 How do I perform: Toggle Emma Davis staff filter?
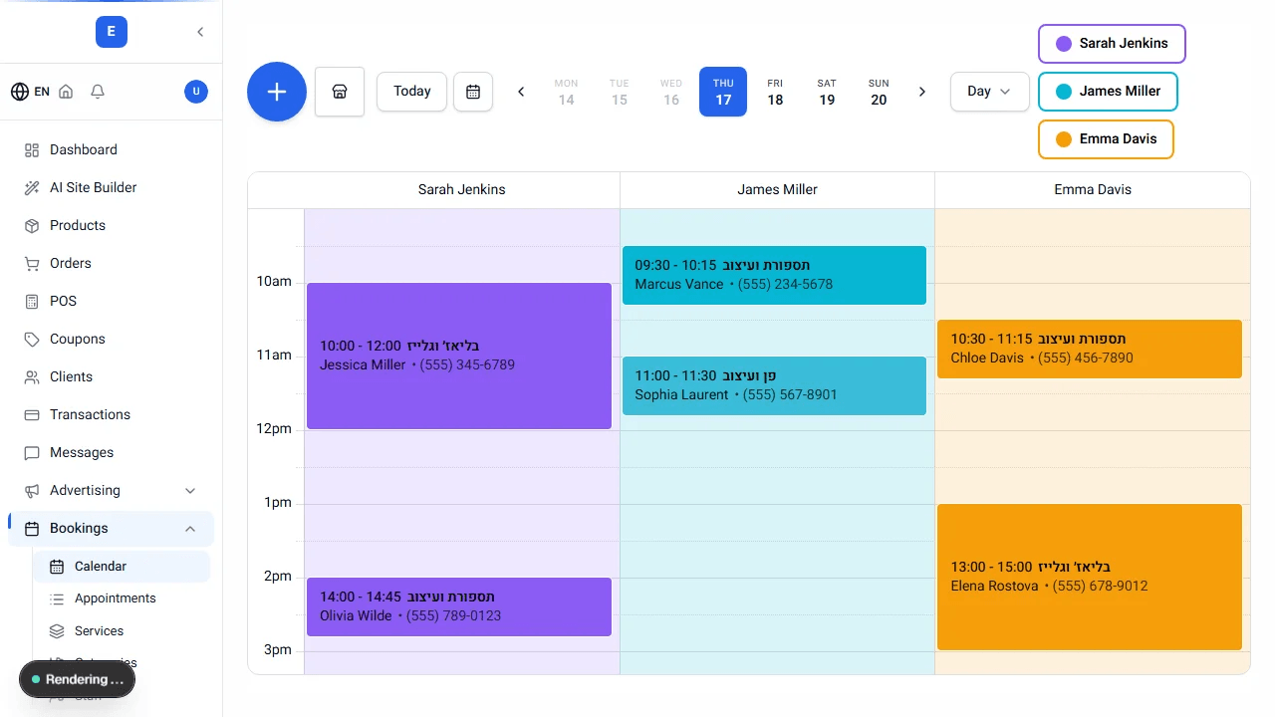click(x=1106, y=139)
